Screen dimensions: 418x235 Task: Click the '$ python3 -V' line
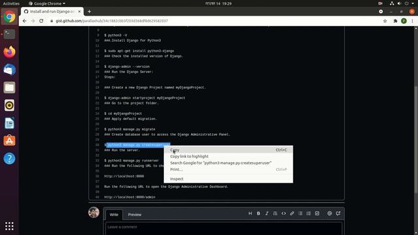[116, 35]
